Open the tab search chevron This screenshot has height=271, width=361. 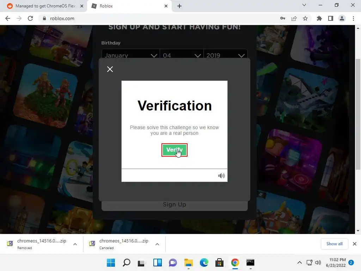click(x=304, y=5)
